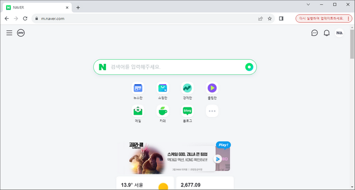
Task: Open 쇼핑판 shopping icon
Action: tap(163, 88)
